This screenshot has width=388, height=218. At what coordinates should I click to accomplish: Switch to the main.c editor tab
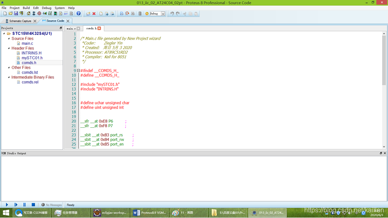coord(71,29)
